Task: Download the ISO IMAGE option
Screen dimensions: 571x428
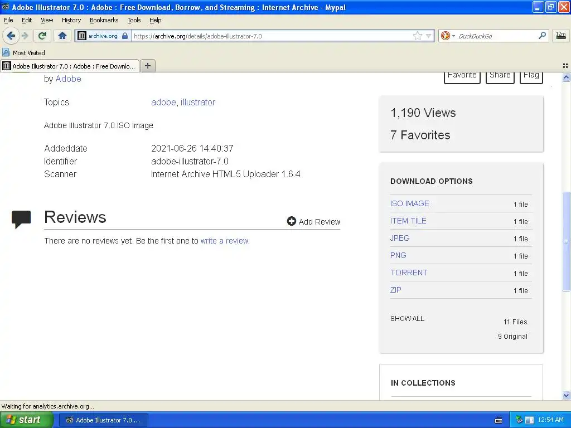Action: pyautogui.click(x=410, y=203)
